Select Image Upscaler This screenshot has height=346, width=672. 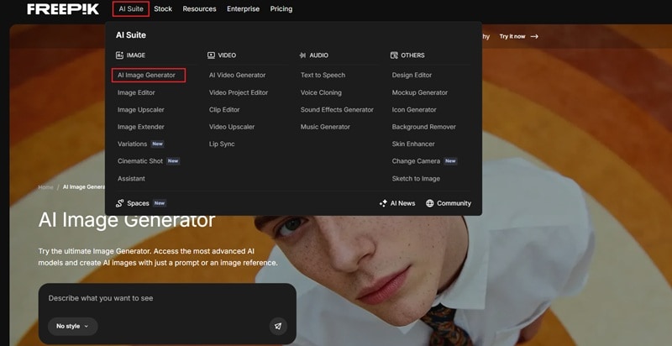coord(141,110)
